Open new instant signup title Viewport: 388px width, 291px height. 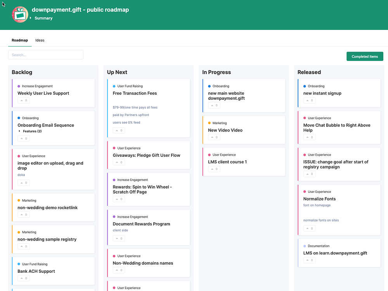point(322,93)
